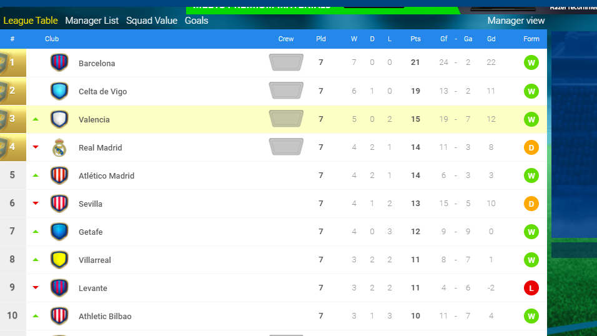Open the Squad Value tab

(x=152, y=21)
